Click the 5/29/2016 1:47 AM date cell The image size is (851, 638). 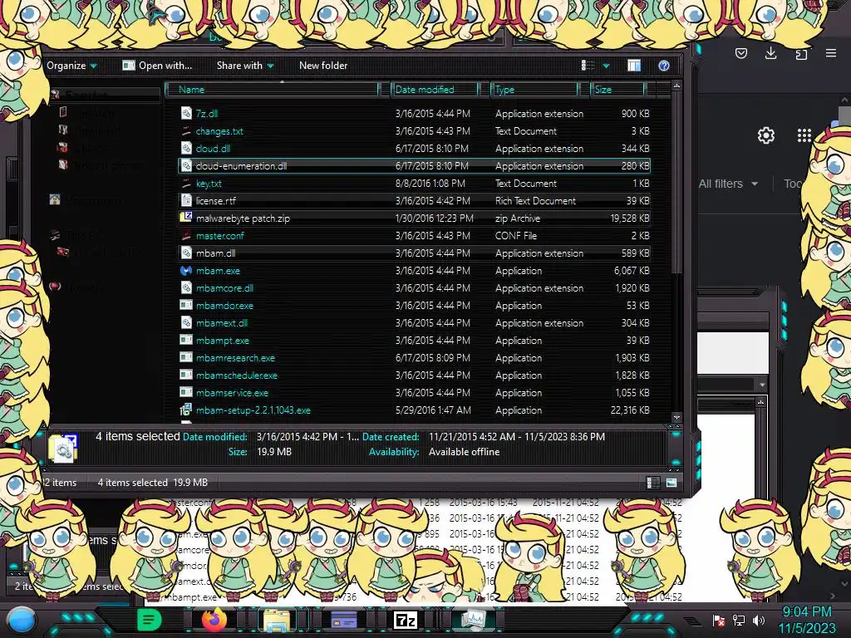coord(433,410)
